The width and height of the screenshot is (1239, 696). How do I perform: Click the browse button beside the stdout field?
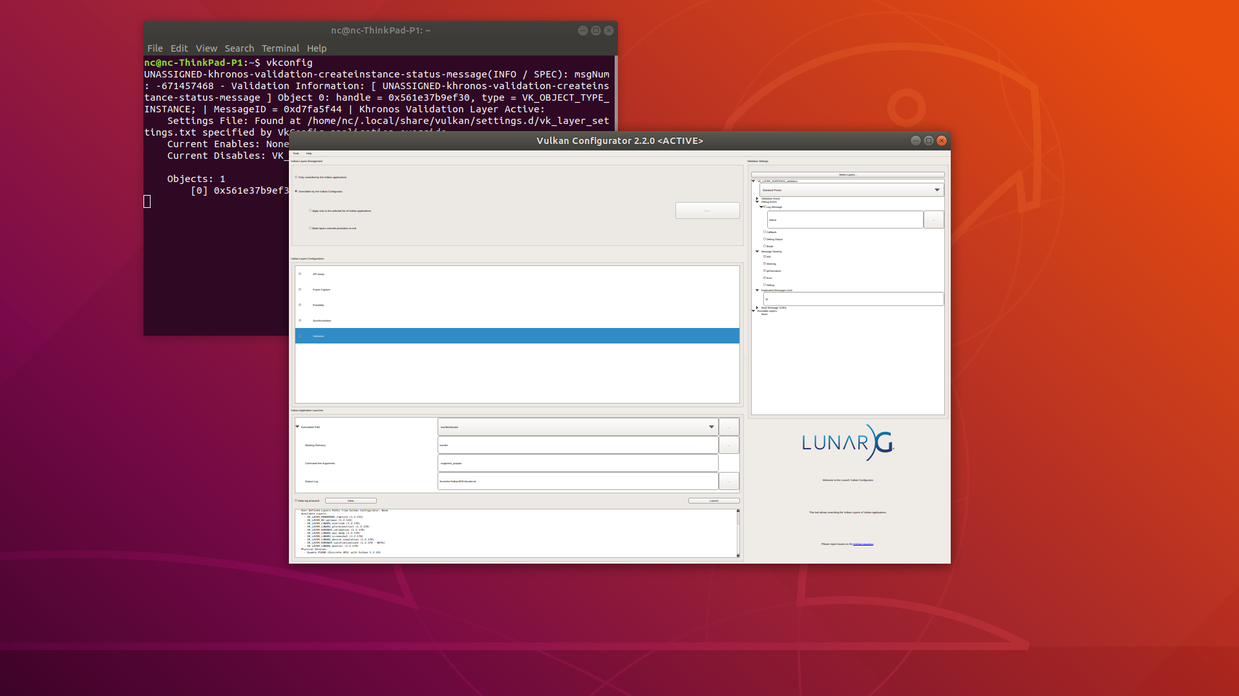click(x=934, y=220)
